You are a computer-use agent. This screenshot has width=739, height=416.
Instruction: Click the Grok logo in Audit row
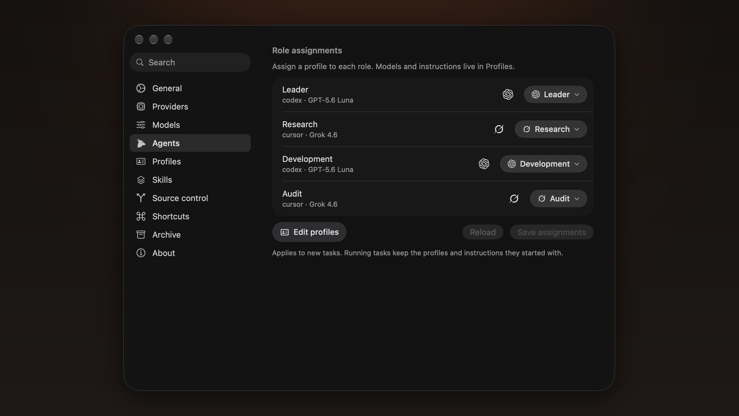click(514, 198)
